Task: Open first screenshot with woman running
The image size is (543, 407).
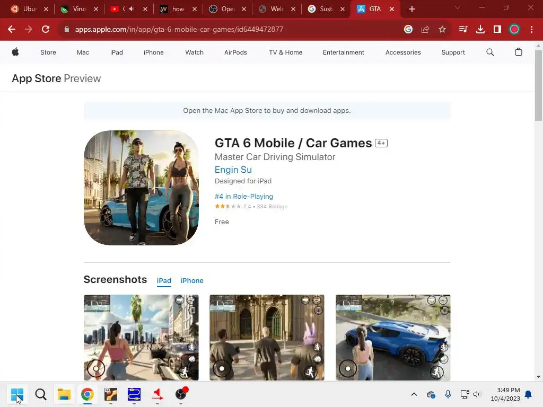Action: pyautogui.click(x=141, y=338)
